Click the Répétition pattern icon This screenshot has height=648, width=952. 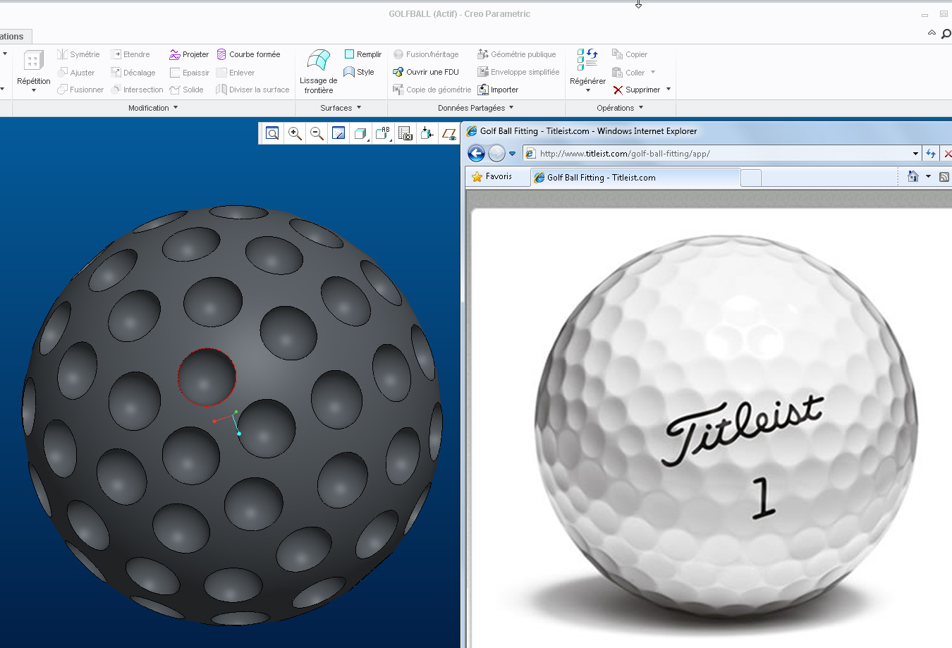pyautogui.click(x=33, y=61)
